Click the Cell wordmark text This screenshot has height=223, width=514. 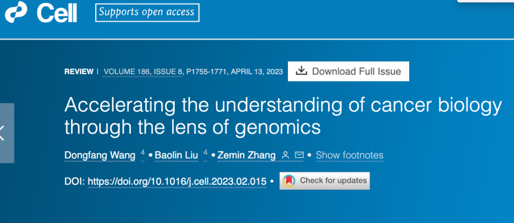(x=57, y=13)
